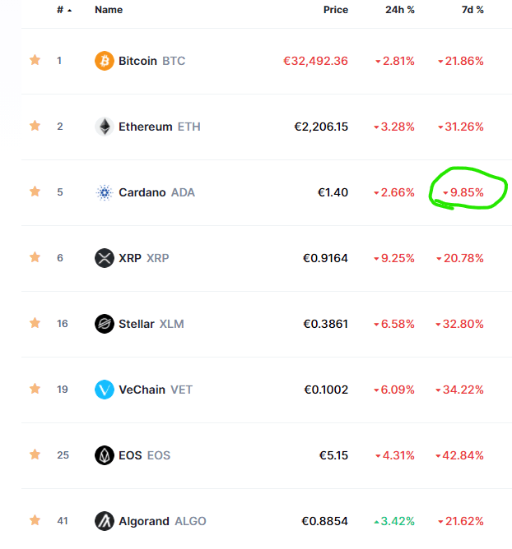512x549 pixels.
Task: Sort the table by Price column
Action: 335,10
